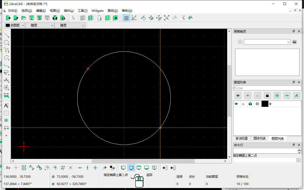Toggle snap to intersection
The image size is (304, 190).
click(71, 168)
